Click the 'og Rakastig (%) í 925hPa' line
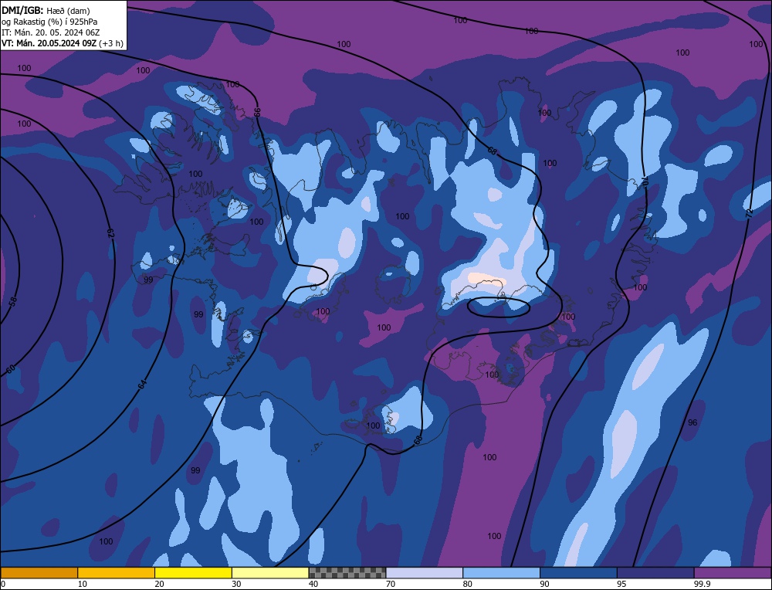This screenshot has width=772, height=590. tap(49, 22)
